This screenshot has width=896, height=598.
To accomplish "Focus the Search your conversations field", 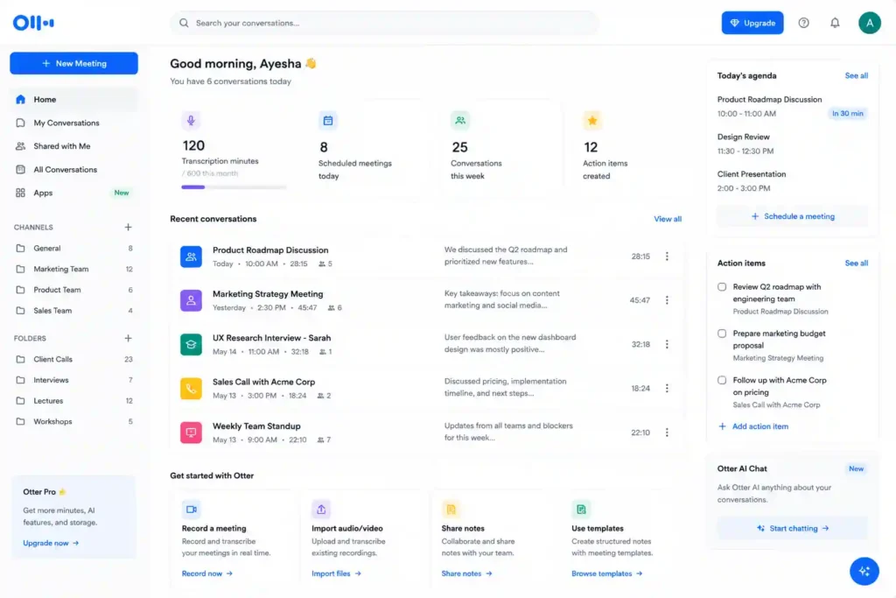I will pyautogui.click(x=385, y=23).
